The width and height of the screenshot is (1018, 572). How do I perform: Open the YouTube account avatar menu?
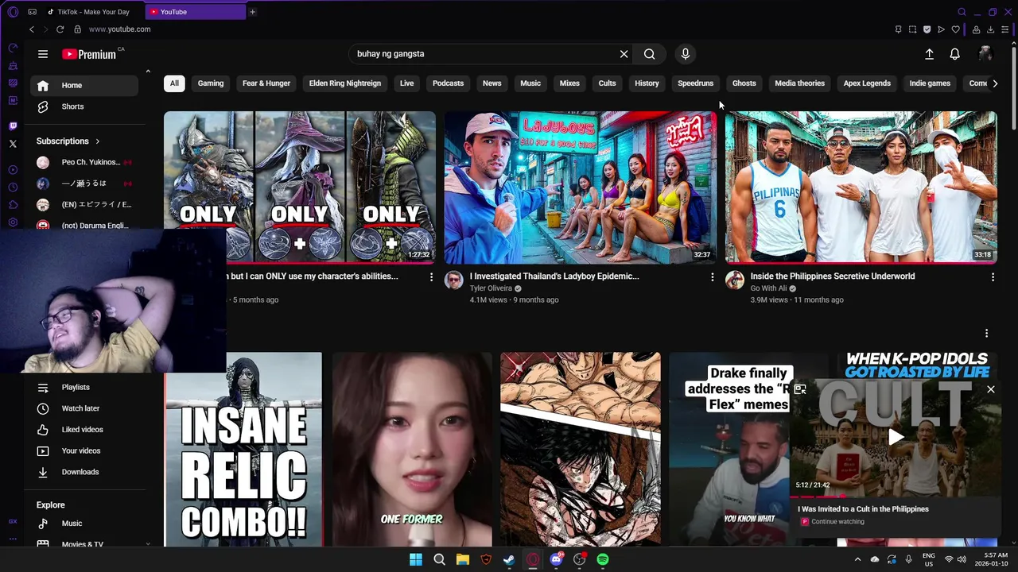(985, 54)
